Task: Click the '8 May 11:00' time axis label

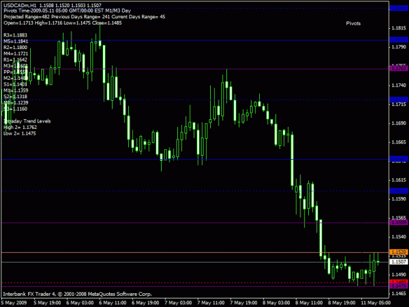Action: click(x=309, y=302)
